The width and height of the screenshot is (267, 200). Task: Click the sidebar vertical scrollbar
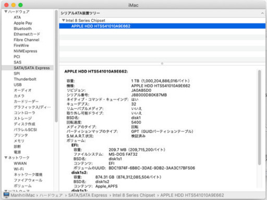pos(56,66)
